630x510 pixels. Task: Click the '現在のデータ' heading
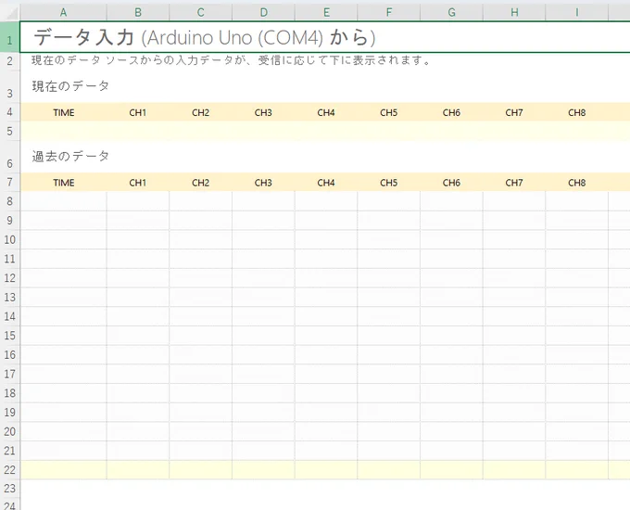coord(70,86)
